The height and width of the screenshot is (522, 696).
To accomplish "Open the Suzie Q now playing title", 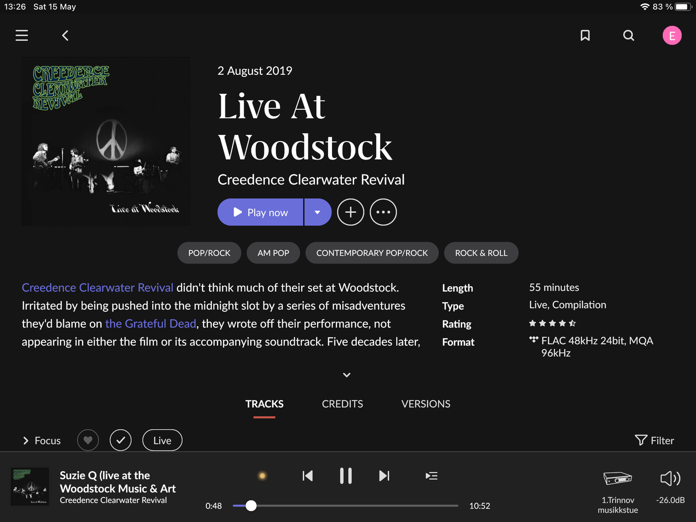I will (x=118, y=482).
